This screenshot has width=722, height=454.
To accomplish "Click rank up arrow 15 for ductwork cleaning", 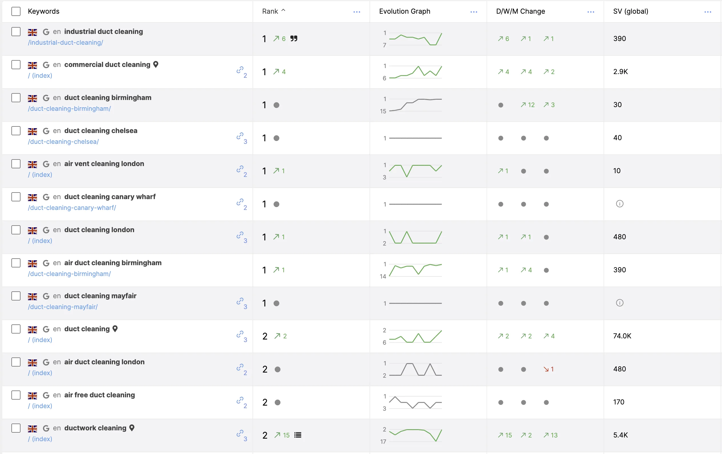I will (282, 435).
